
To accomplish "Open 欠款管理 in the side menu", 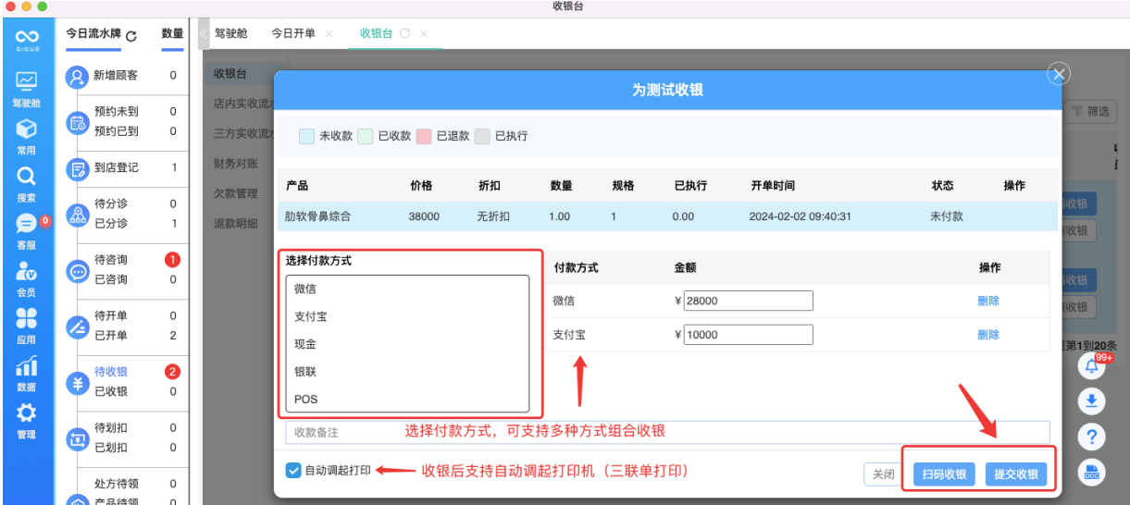I will coord(236,193).
